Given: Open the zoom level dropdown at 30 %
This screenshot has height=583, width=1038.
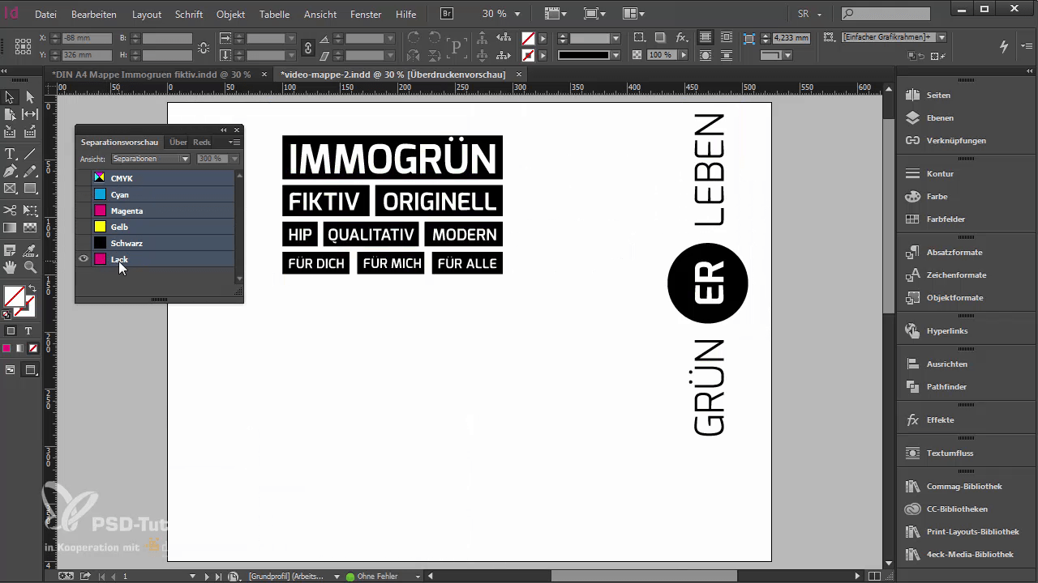Looking at the screenshot, I should [x=517, y=15].
